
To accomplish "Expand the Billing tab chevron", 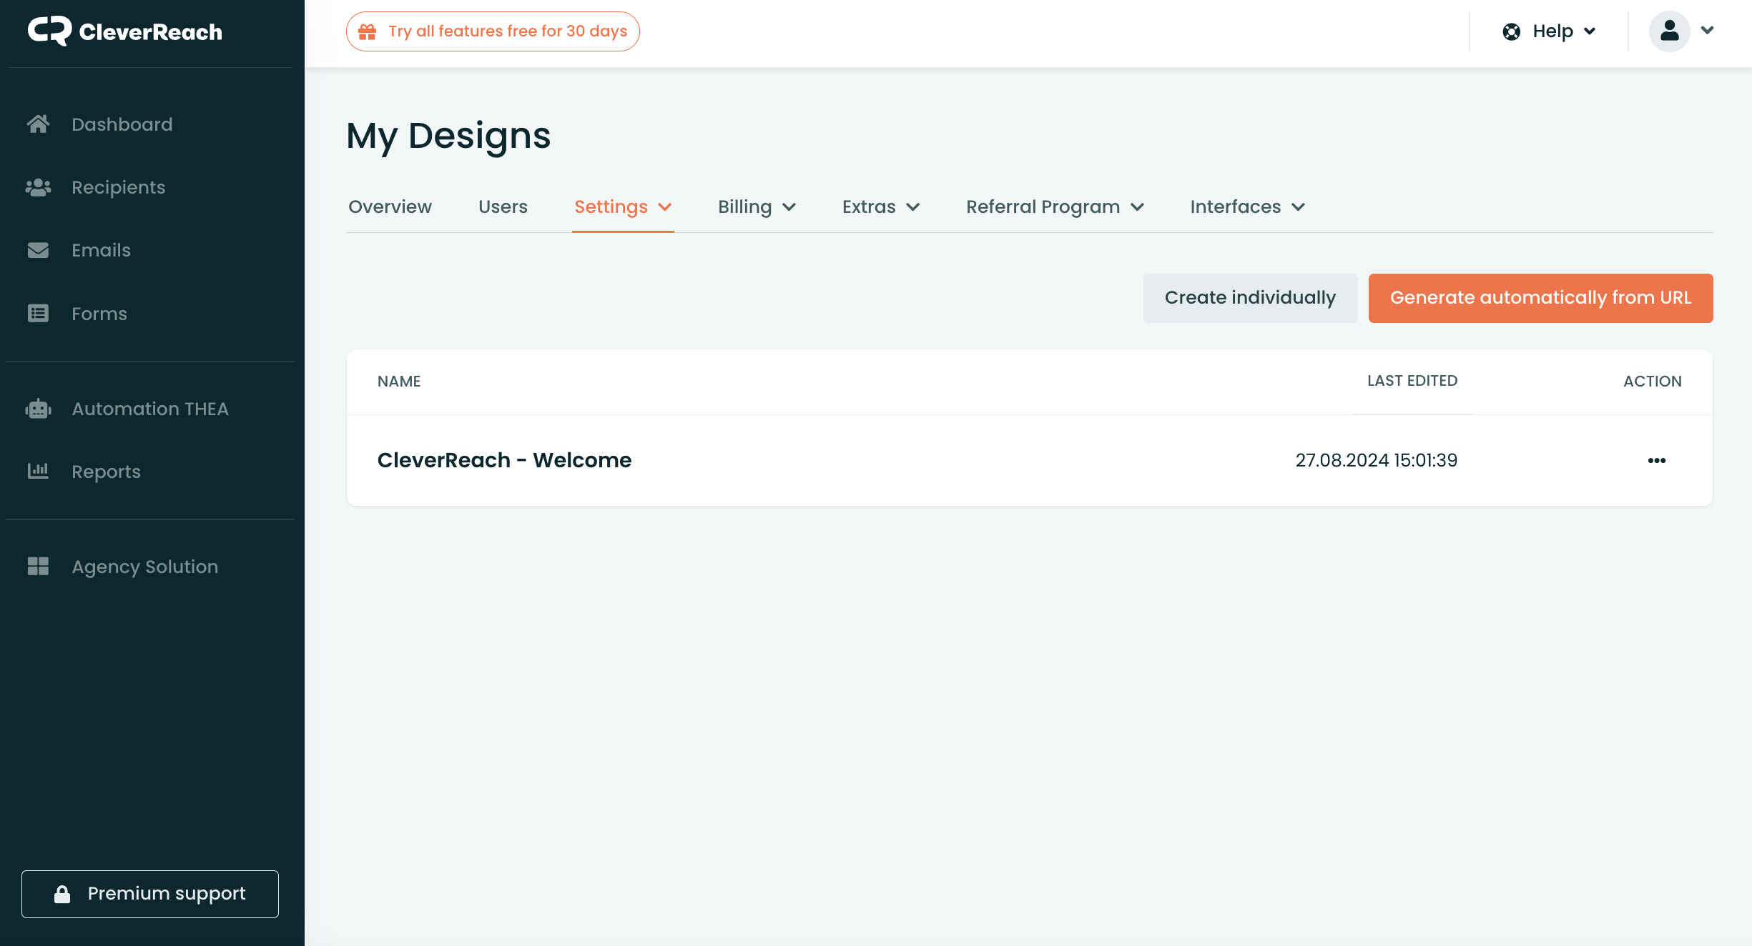I will [x=789, y=207].
